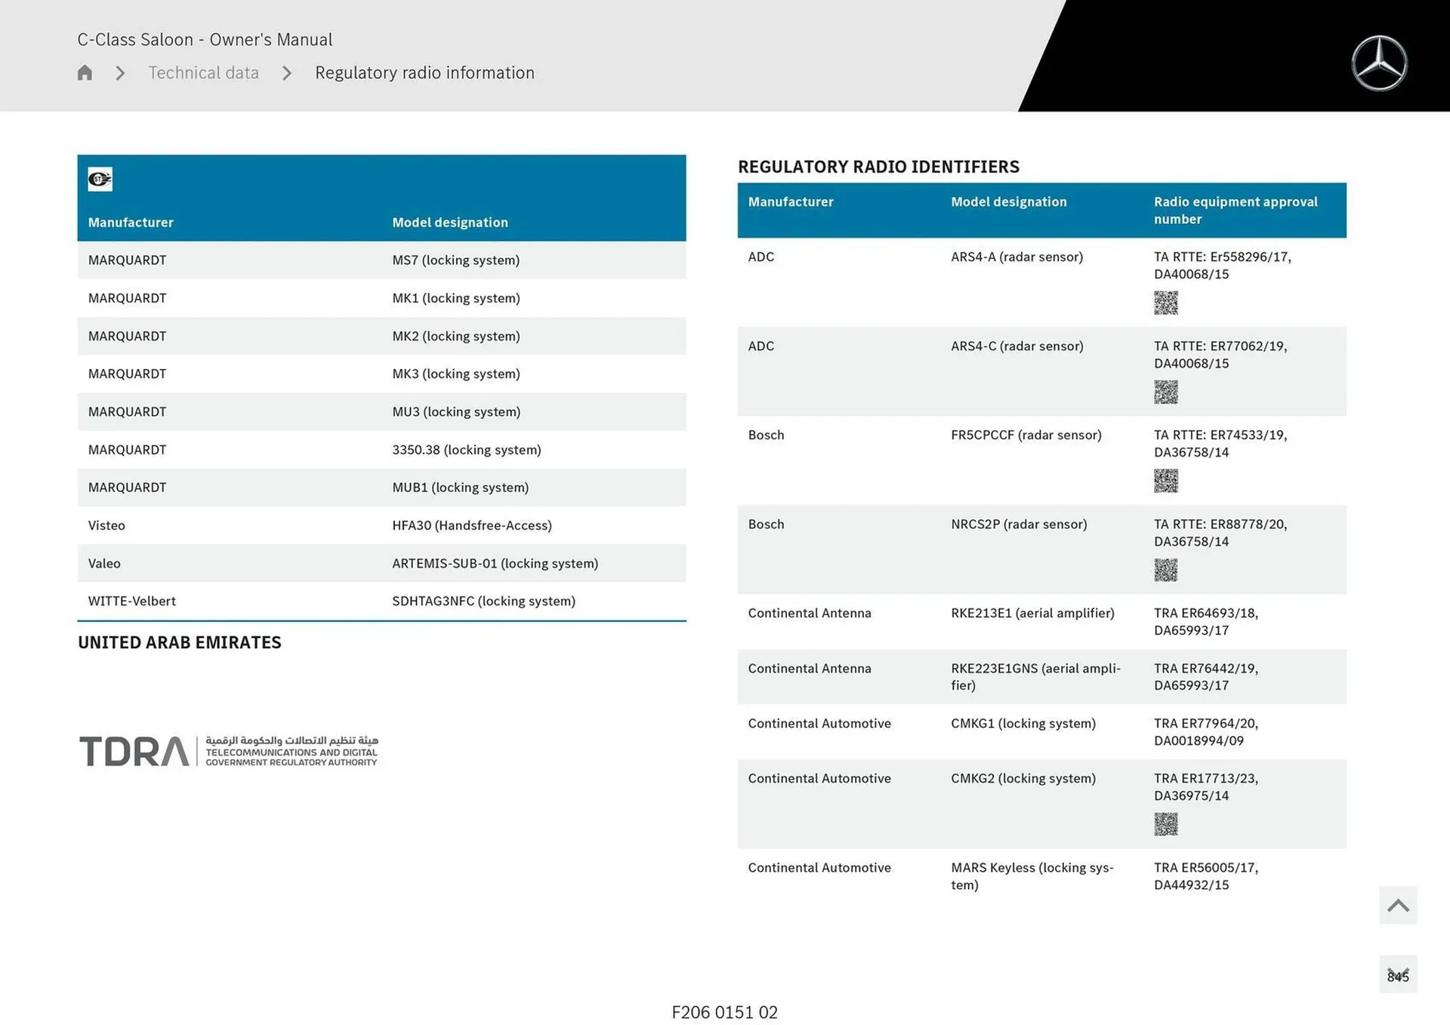This screenshot has width=1450, height=1025.
Task: Click the Mercedes-Benz star logo
Action: 1379,63
